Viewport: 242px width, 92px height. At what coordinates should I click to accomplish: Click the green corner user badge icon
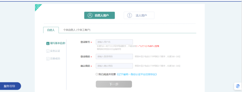point(38,7)
